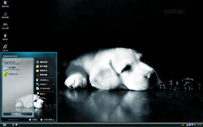Open My Music folder in Start menu
Image resolution: width=203 pixels, height=127 pixels.
point(42,70)
